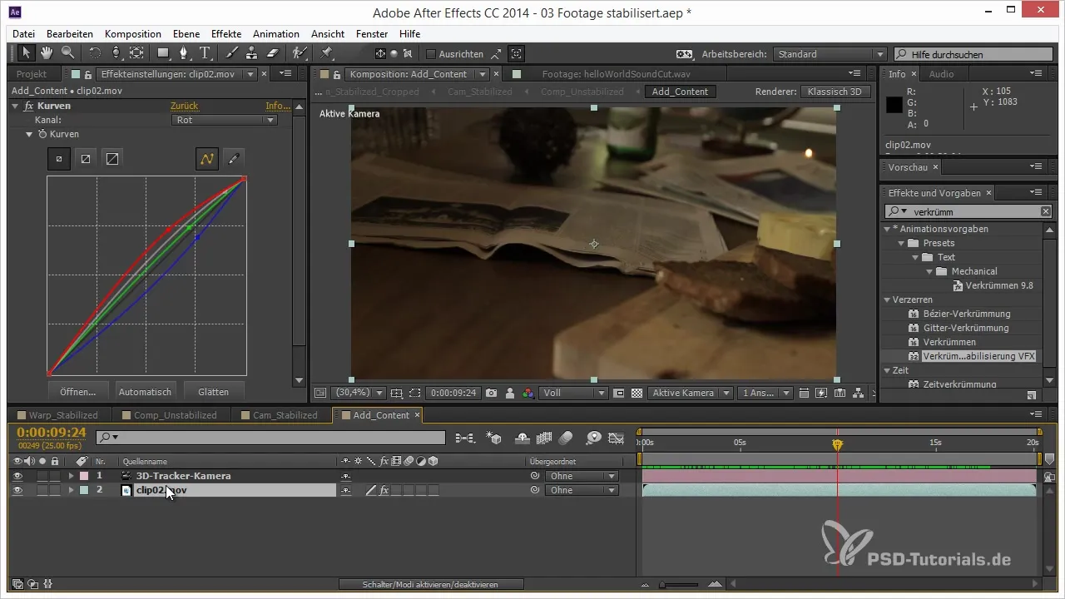Toggle the Kurven property stopwatch
1065x599 pixels.
pyautogui.click(x=41, y=134)
